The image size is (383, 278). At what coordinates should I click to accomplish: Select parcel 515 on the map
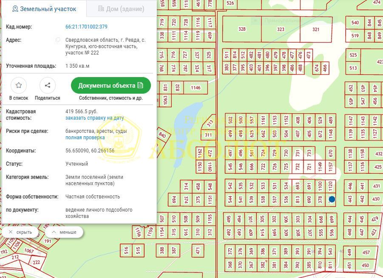click(x=138, y=250)
